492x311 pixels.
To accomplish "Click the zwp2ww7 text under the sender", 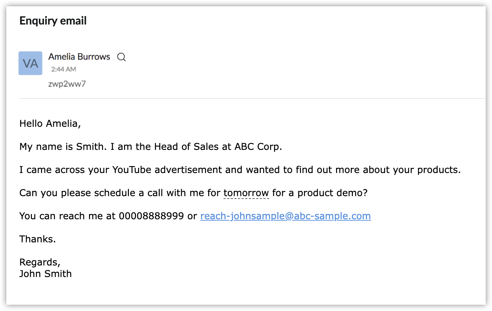I will tap(67, 84).
